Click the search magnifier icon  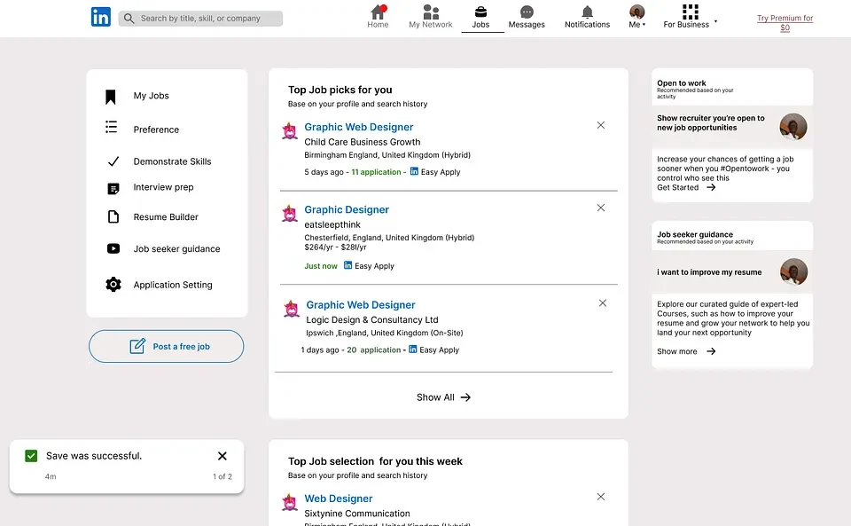(x=129, y=19)
